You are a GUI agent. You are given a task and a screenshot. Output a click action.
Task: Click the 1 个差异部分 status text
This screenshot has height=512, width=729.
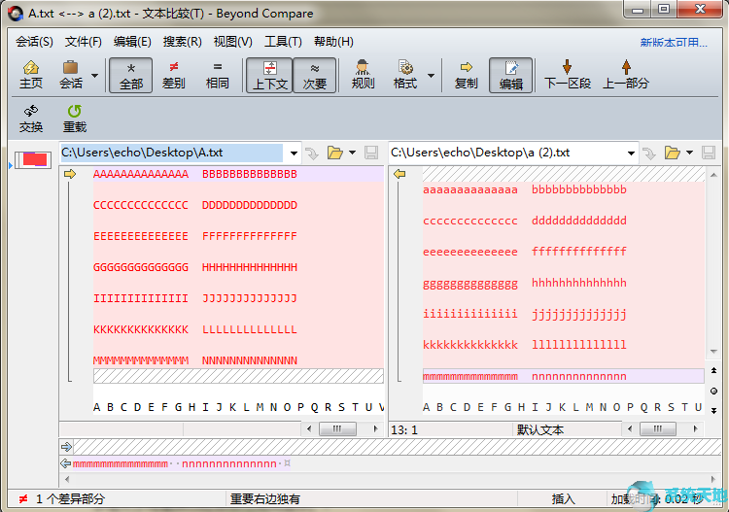point(70,499)
